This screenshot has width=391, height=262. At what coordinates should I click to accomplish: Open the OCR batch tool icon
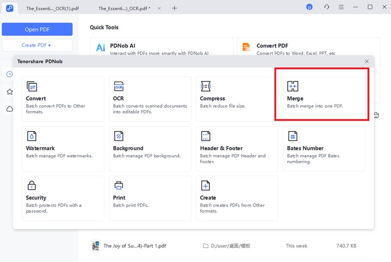coord(119,86)
